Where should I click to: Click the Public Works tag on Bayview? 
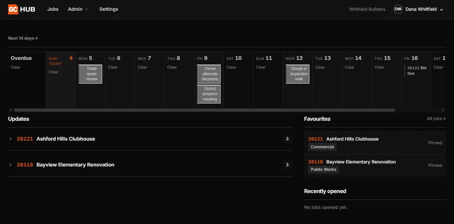(324, 169)
